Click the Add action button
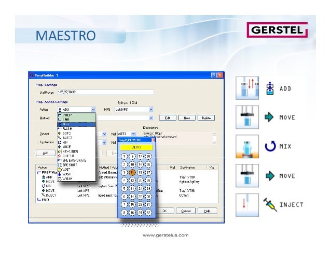 click(46, 153)
